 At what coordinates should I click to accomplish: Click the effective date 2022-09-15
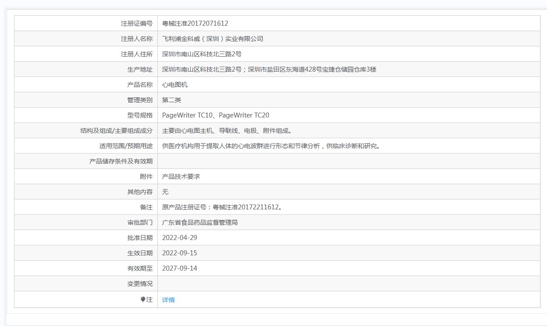click(x=179, y=253)
